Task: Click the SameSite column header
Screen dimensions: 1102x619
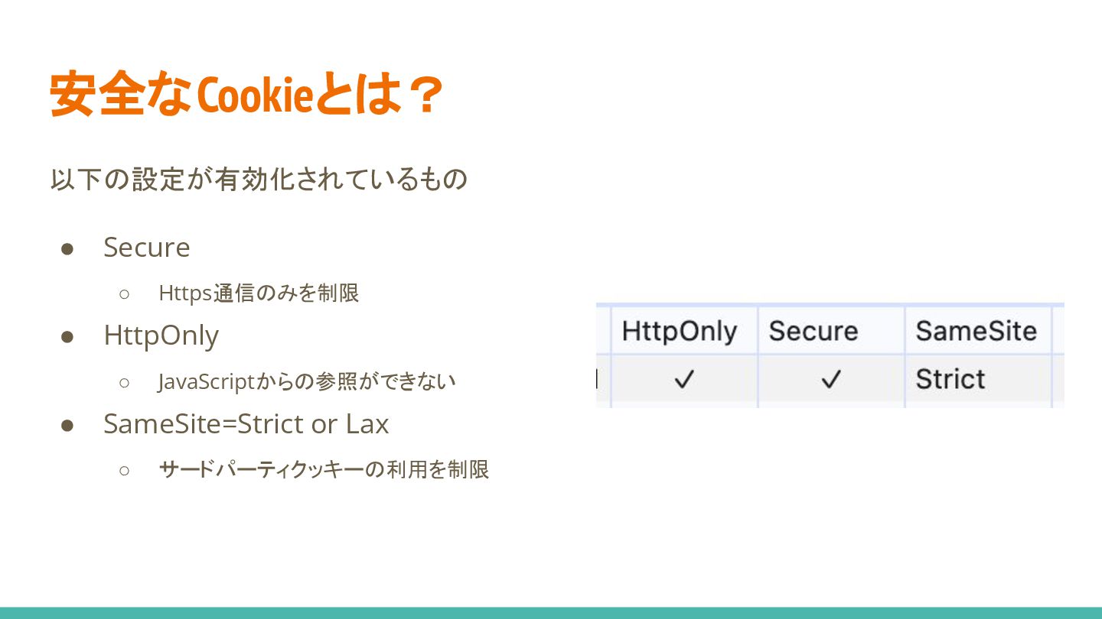Action: pyautogui.click(x=976, y=331)
